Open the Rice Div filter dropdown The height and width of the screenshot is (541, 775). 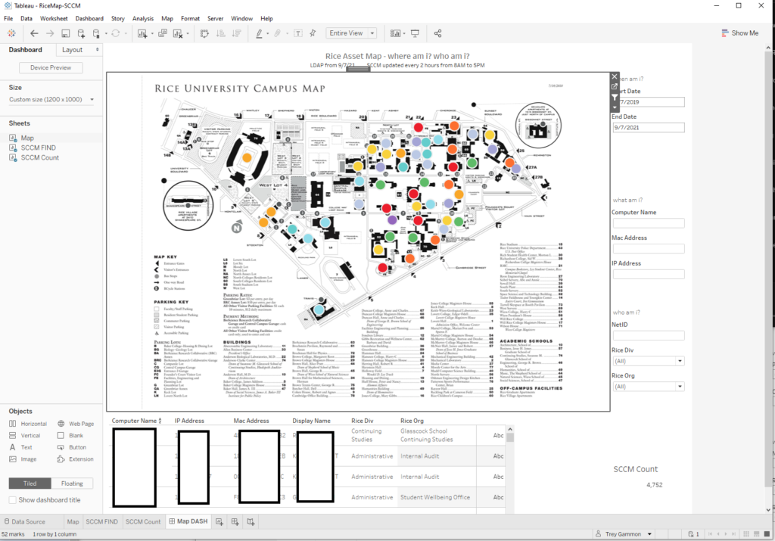point(680,361)
